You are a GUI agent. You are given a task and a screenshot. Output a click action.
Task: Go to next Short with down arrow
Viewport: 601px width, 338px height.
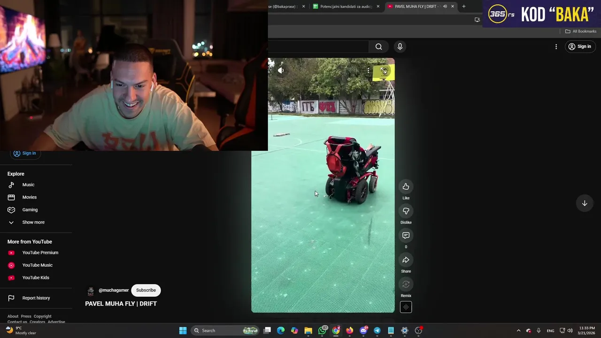click(585, 203)
